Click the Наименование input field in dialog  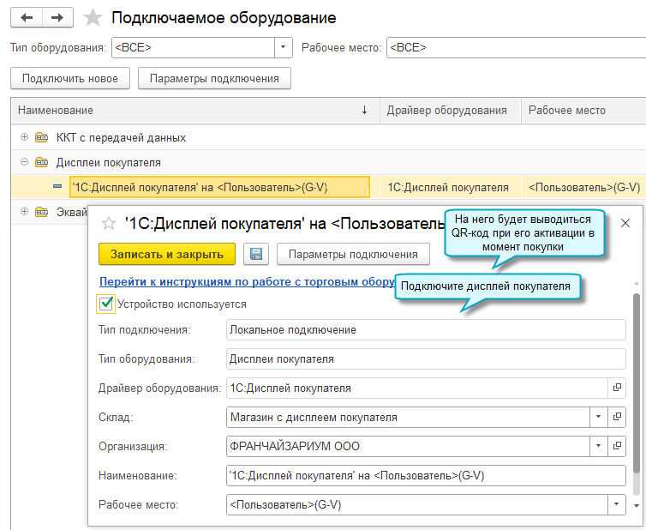(x=426, y=476)
